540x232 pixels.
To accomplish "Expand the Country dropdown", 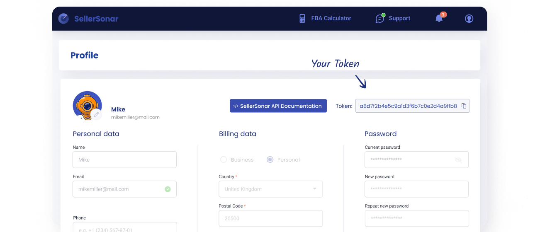I will click(x=314, y=189).
